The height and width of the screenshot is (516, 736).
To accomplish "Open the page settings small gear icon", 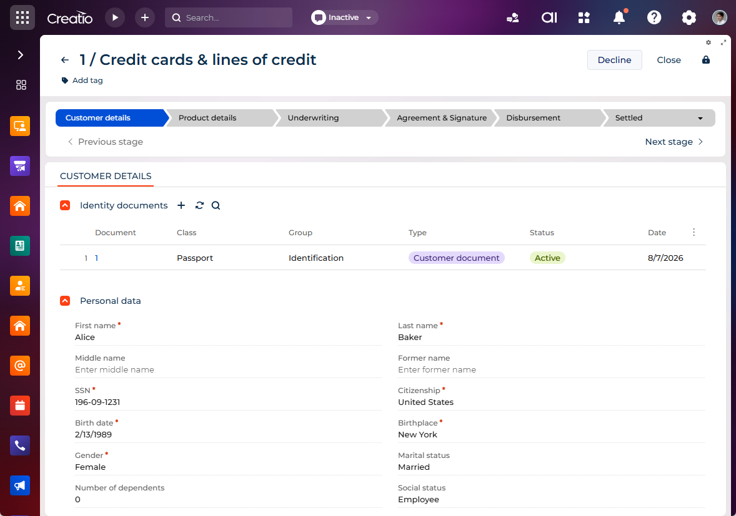I will tap(709, 42).
